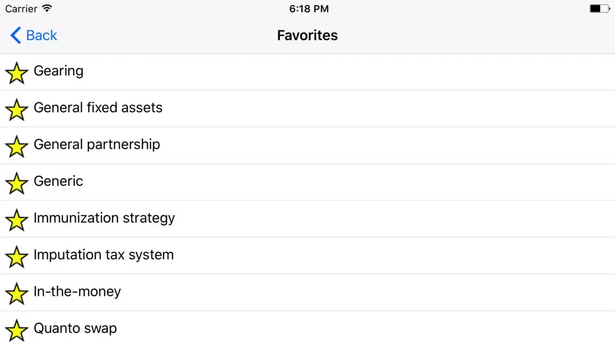Image resolution: width=615 pixels, height=346 pixels.
Task: Open the Gearing entry
Action: pos(307,72)
